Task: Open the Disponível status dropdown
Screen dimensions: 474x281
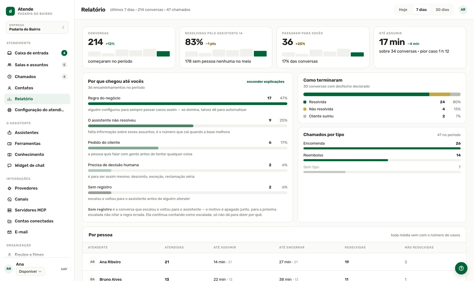Action: 31,271
